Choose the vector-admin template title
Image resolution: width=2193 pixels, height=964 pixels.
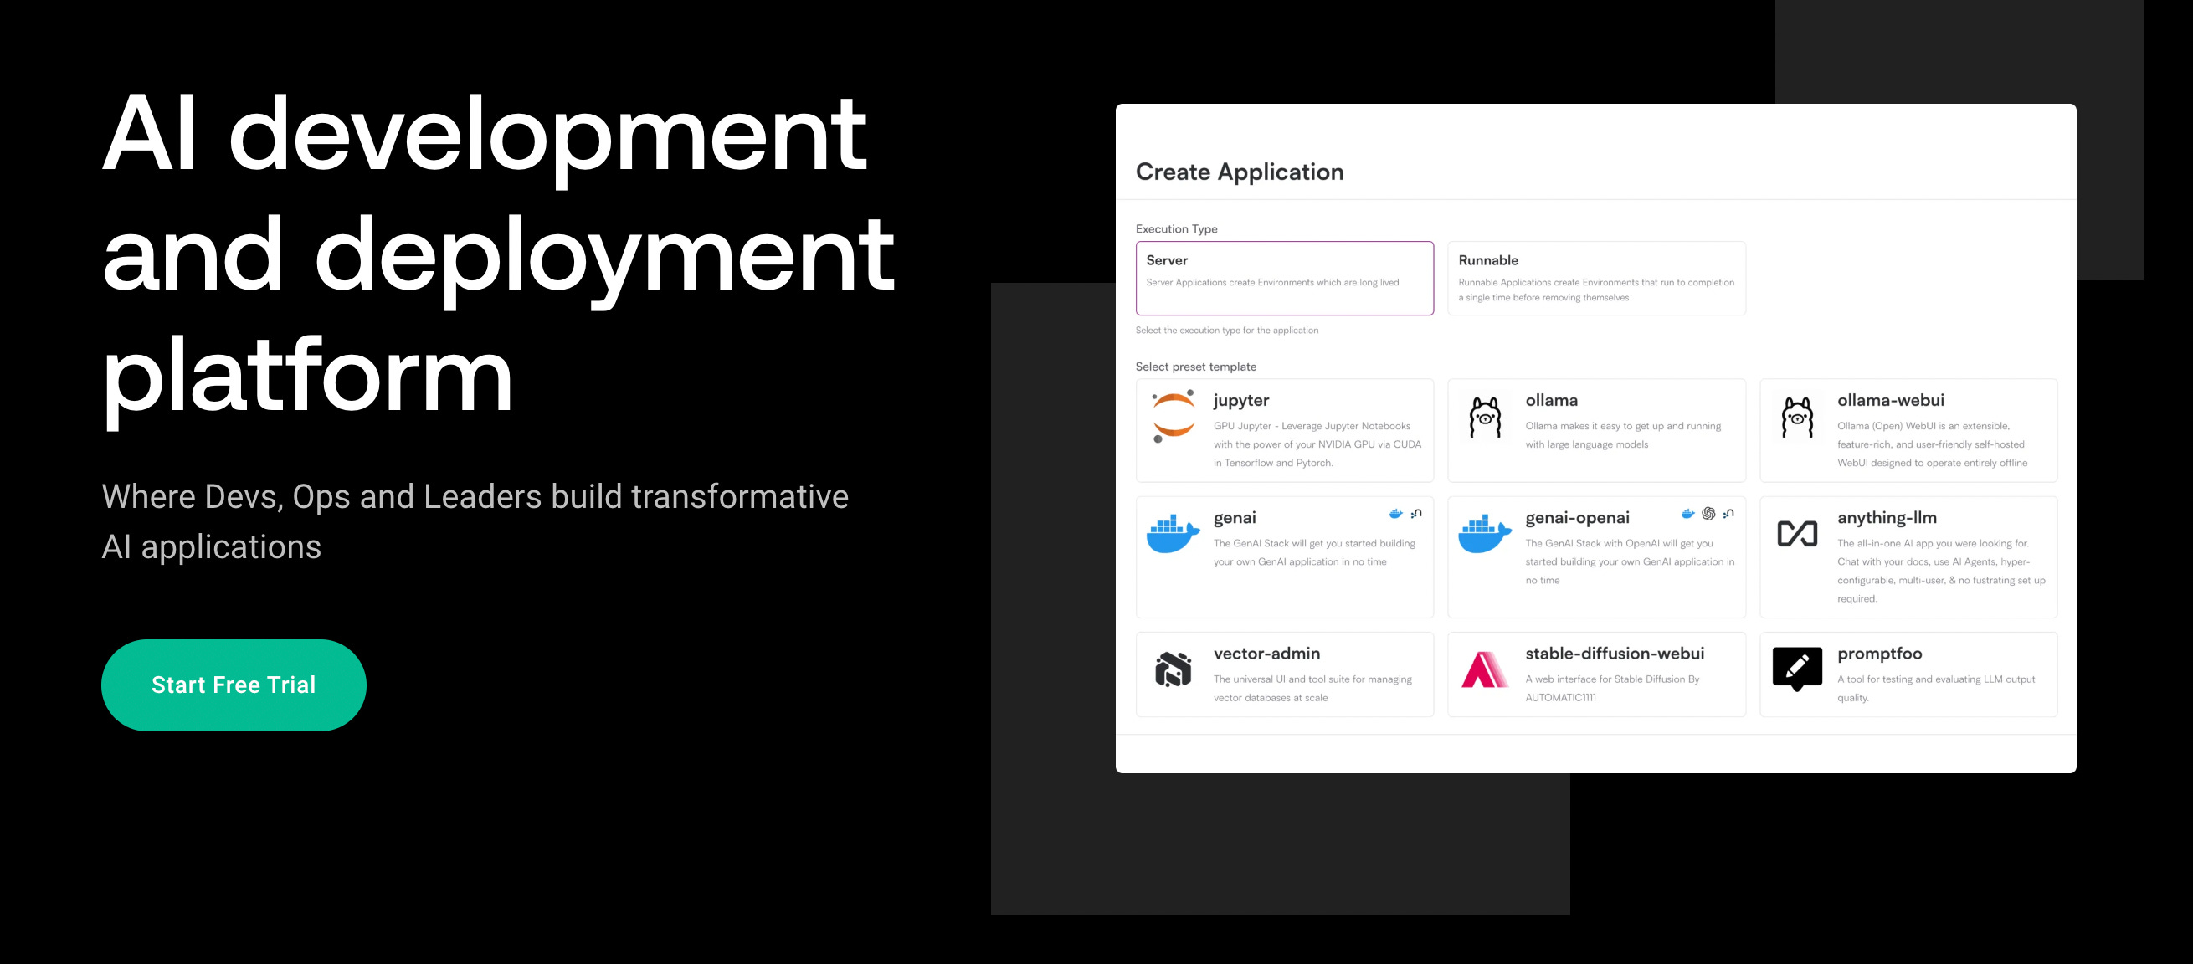click(1266, 654)
